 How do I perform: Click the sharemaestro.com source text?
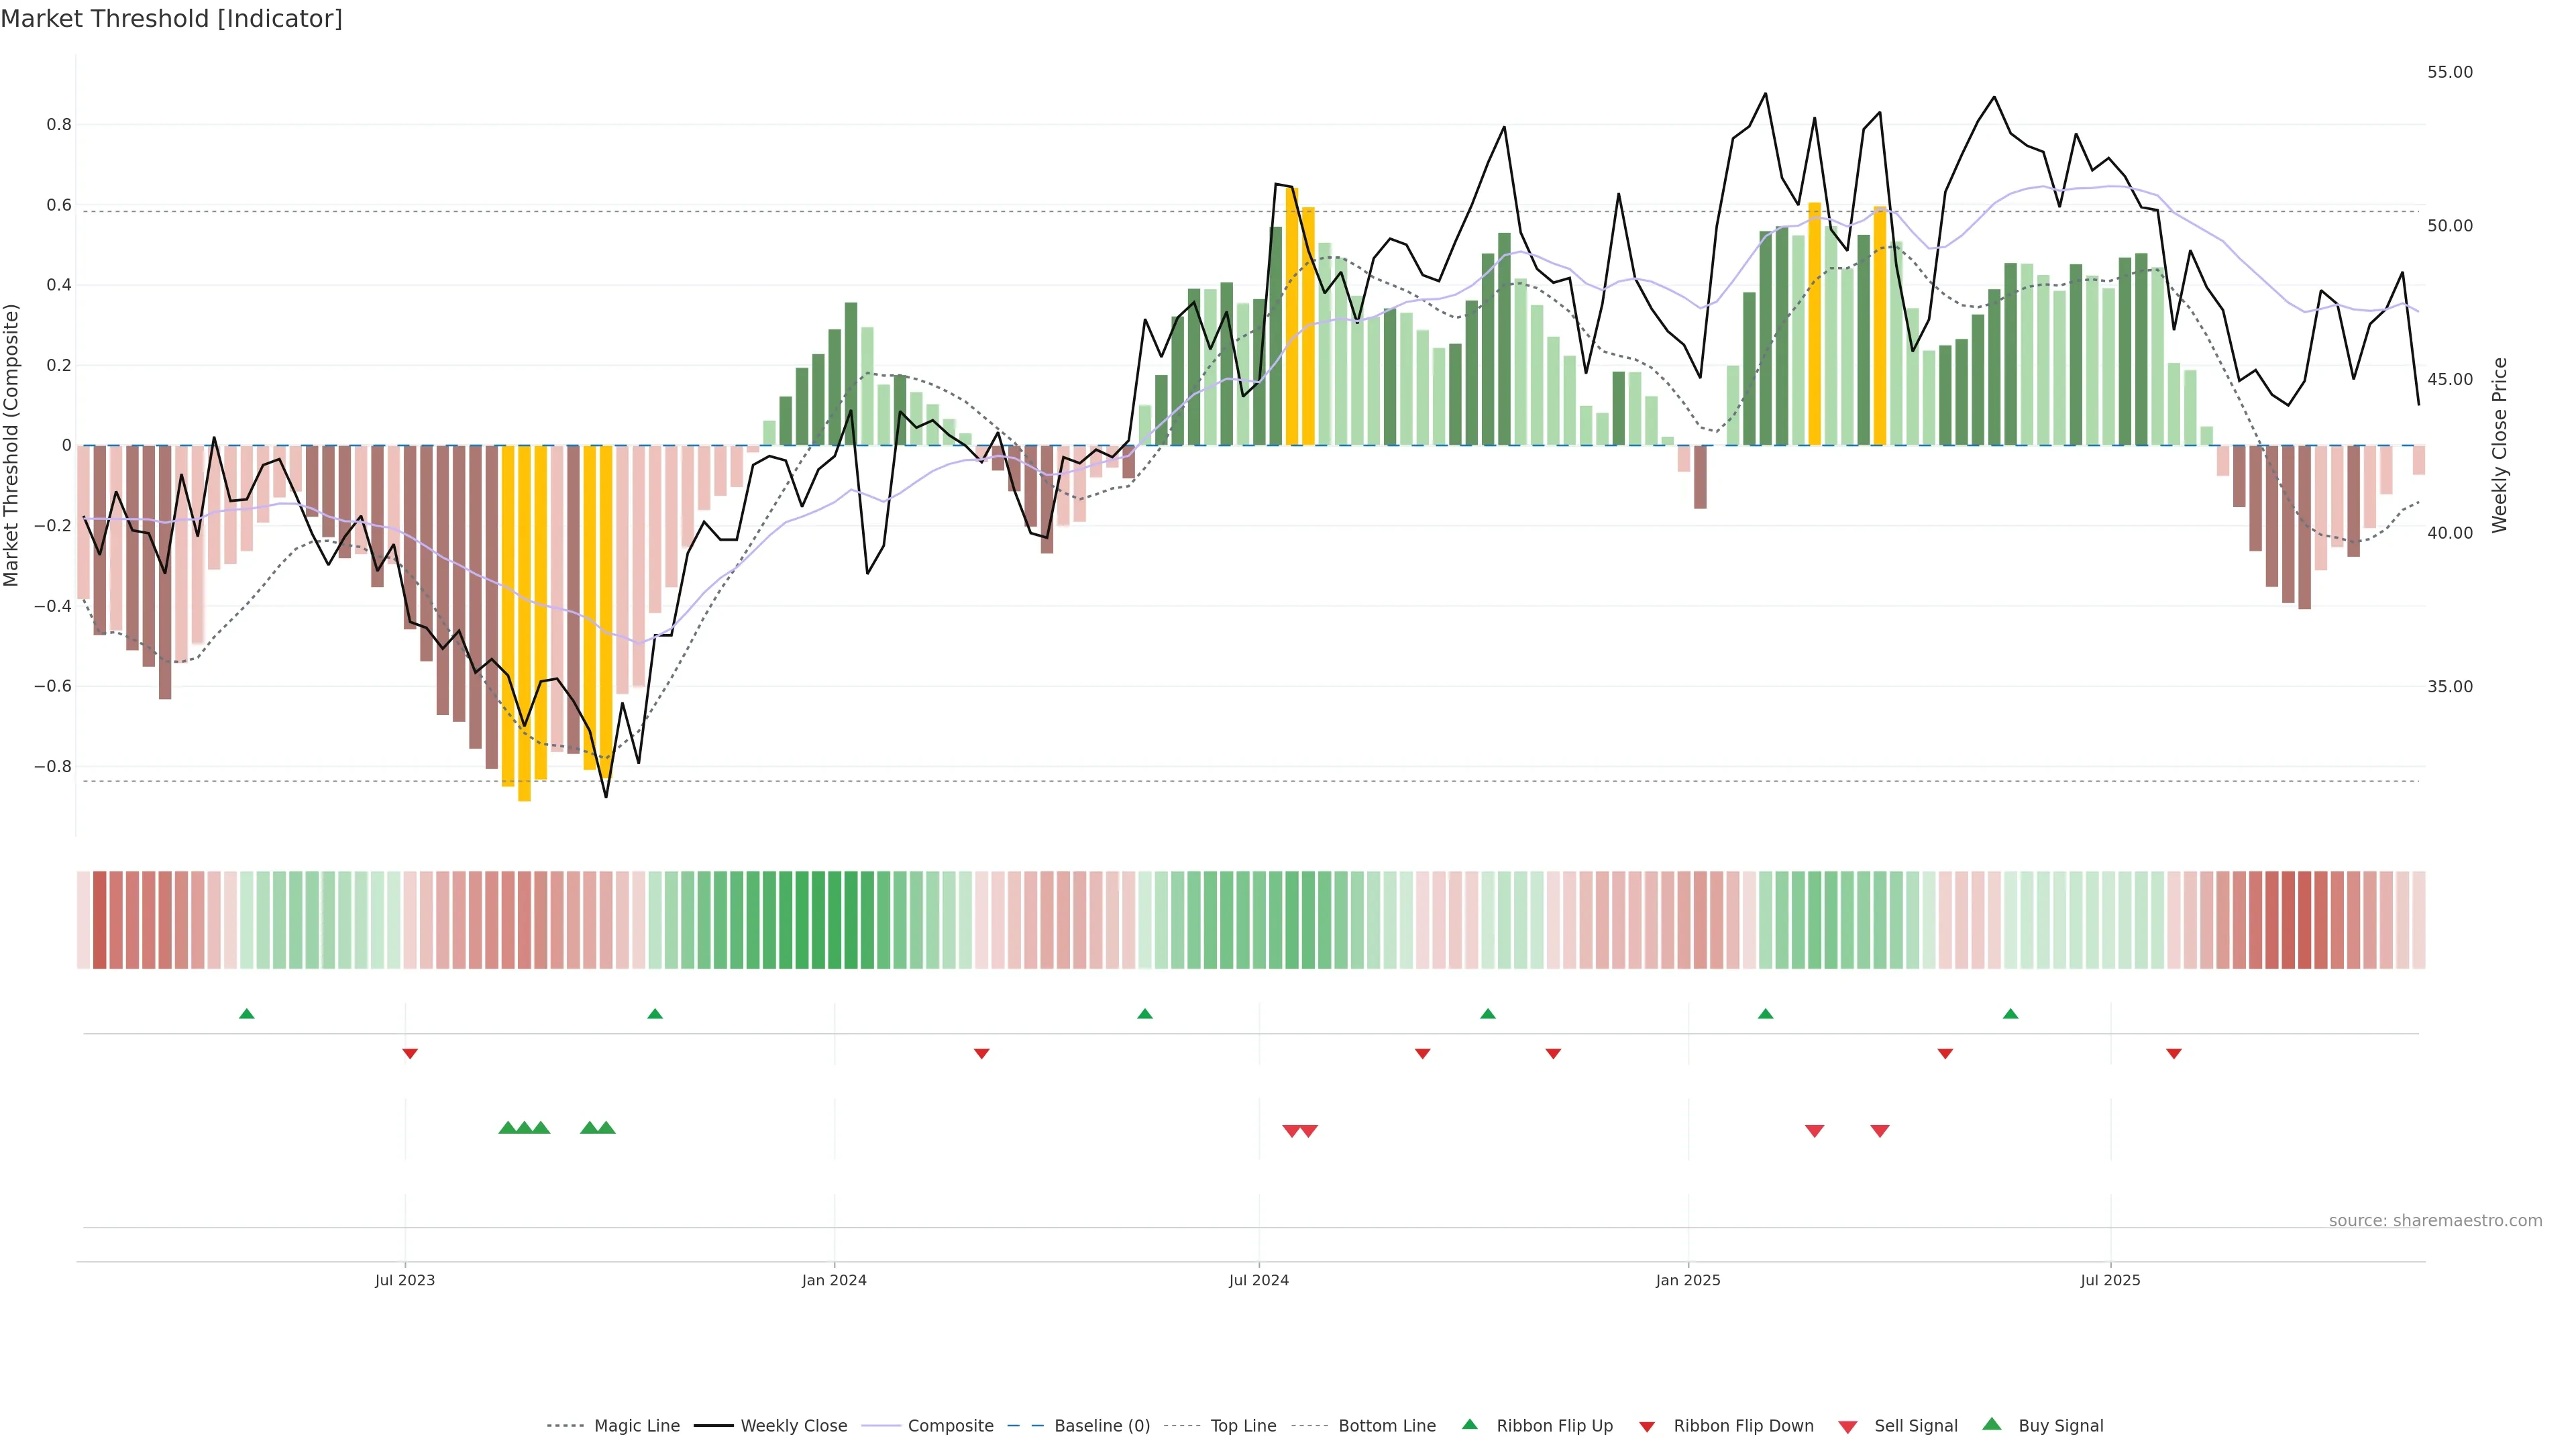(x=2435, y=1221)
